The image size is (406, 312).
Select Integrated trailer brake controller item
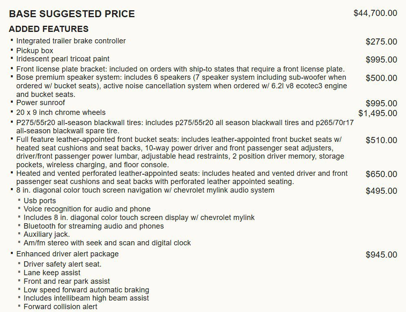71,41
